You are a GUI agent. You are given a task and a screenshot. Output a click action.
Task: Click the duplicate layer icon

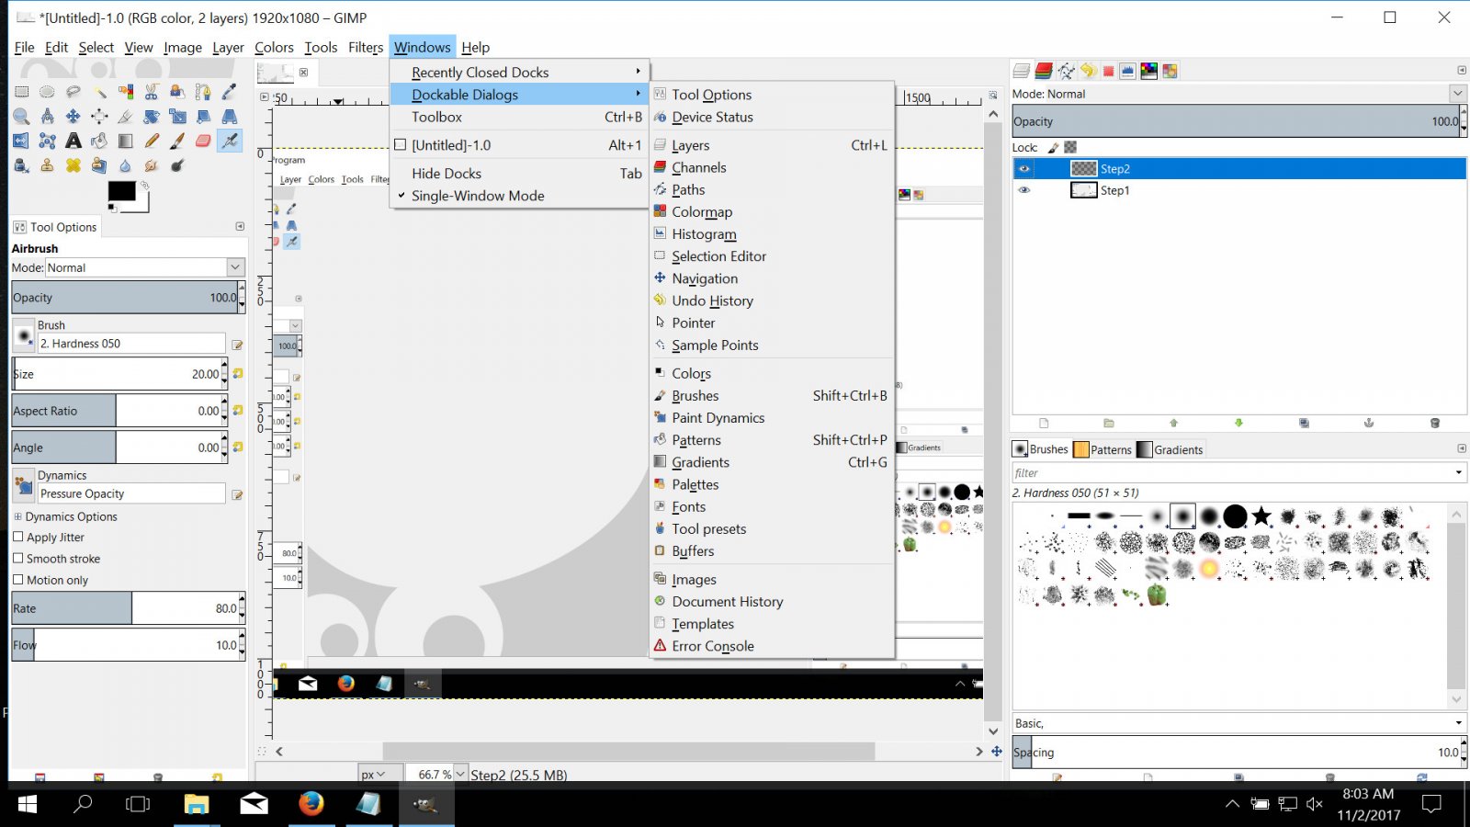[1304, 423]
